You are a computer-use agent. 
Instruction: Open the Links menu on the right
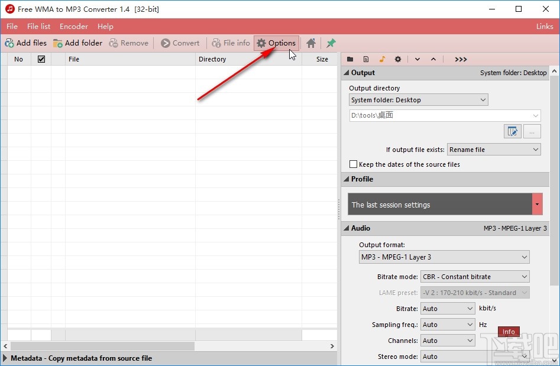[544, 26]
